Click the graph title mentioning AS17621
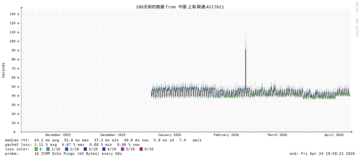 [x=180, y=7]
